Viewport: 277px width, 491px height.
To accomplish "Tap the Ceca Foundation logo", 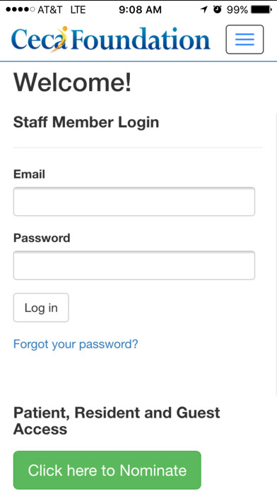I will click(110, 39).
